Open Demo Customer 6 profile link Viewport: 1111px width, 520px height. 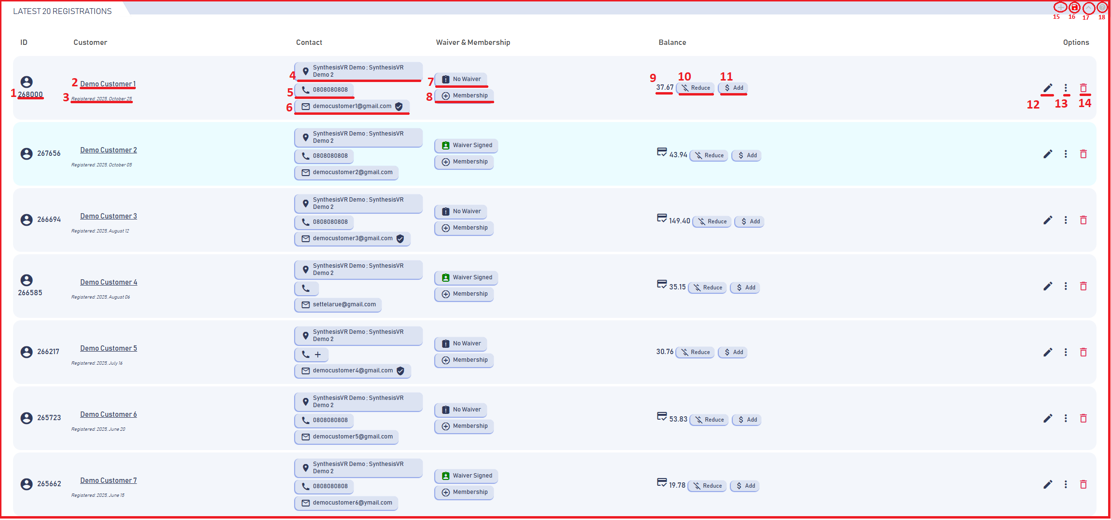click(x=109, y=414)
